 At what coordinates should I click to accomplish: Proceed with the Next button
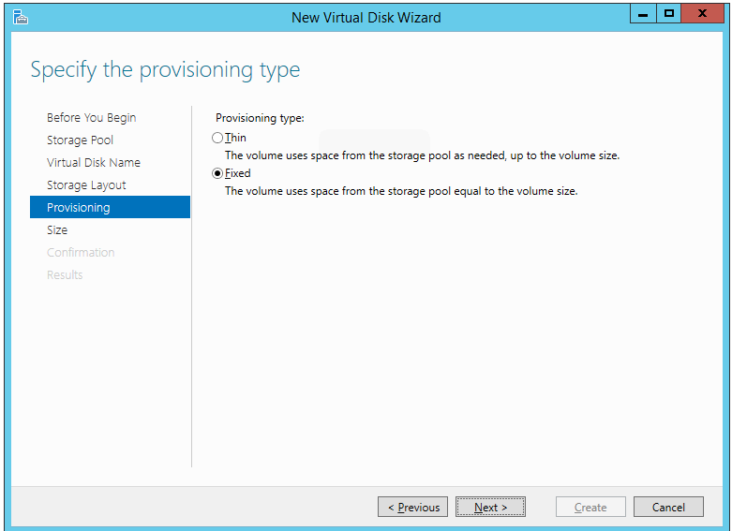pyautogui.click(x=490, y=507)
